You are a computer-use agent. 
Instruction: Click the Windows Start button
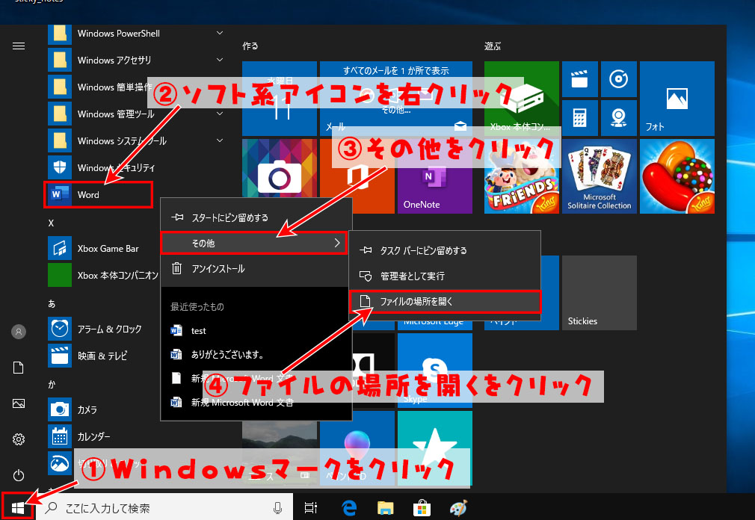18,507
